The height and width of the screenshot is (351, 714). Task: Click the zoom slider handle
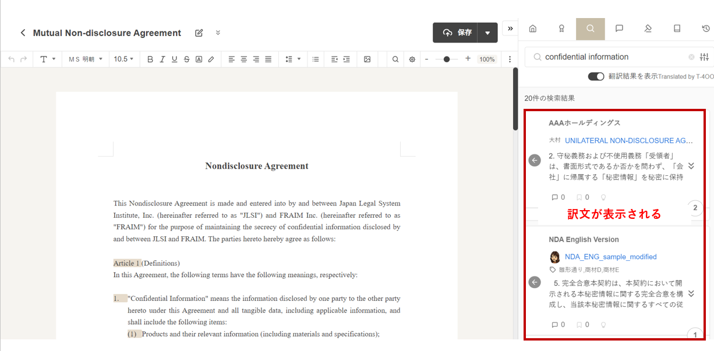(x=447, y=59)
